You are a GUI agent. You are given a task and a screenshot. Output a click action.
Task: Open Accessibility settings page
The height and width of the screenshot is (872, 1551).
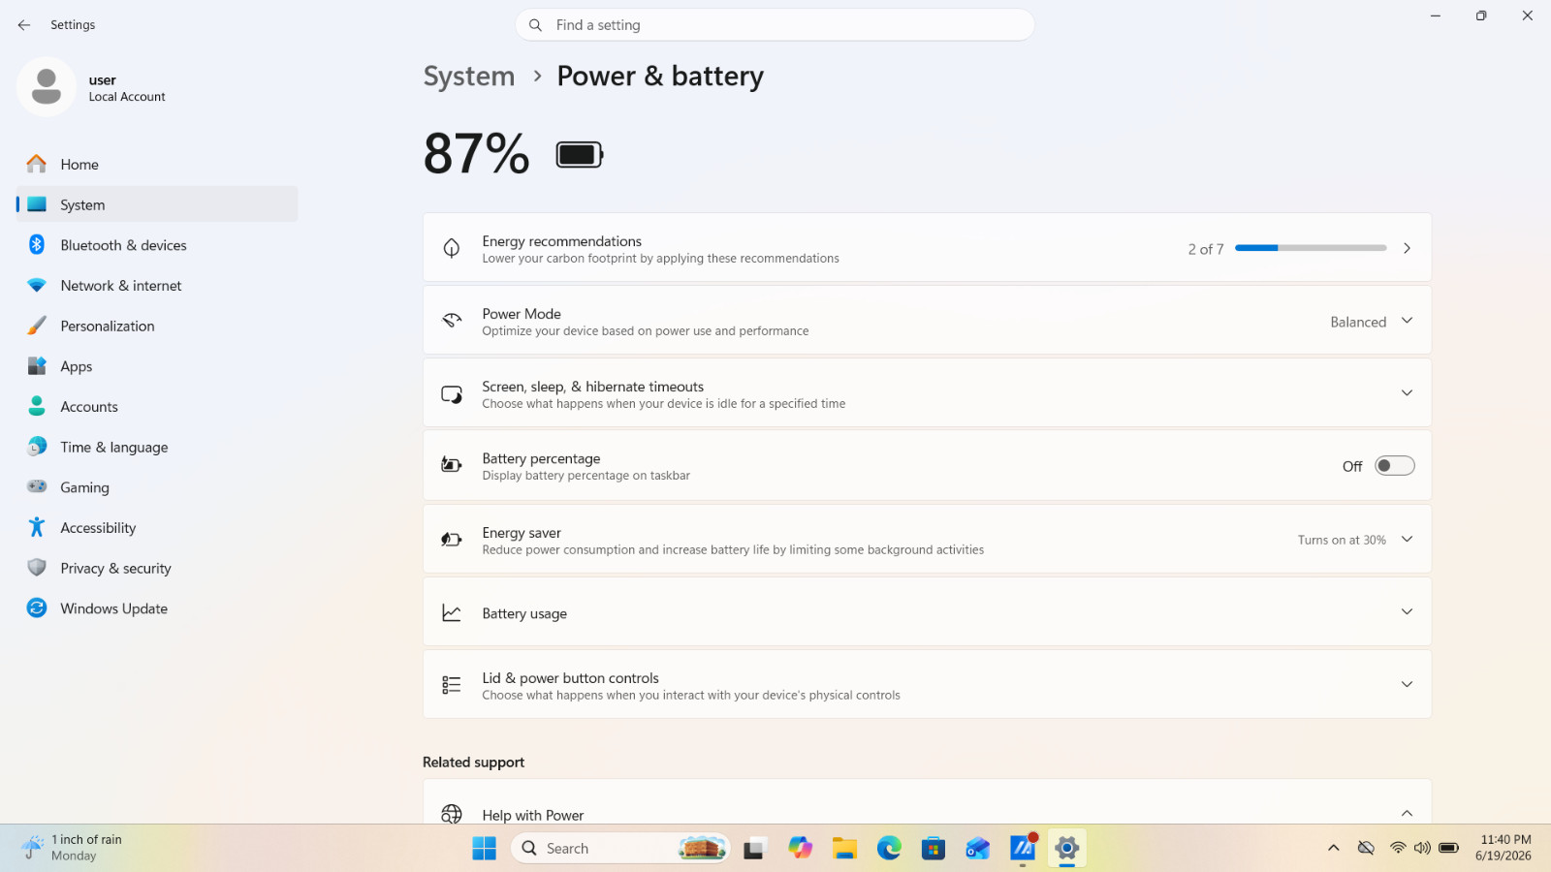tap(157, 528)
